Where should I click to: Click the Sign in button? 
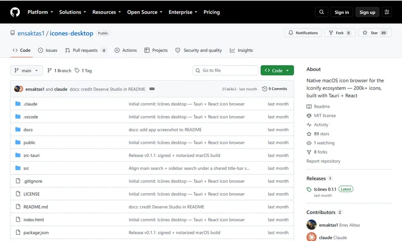point(342,12)
